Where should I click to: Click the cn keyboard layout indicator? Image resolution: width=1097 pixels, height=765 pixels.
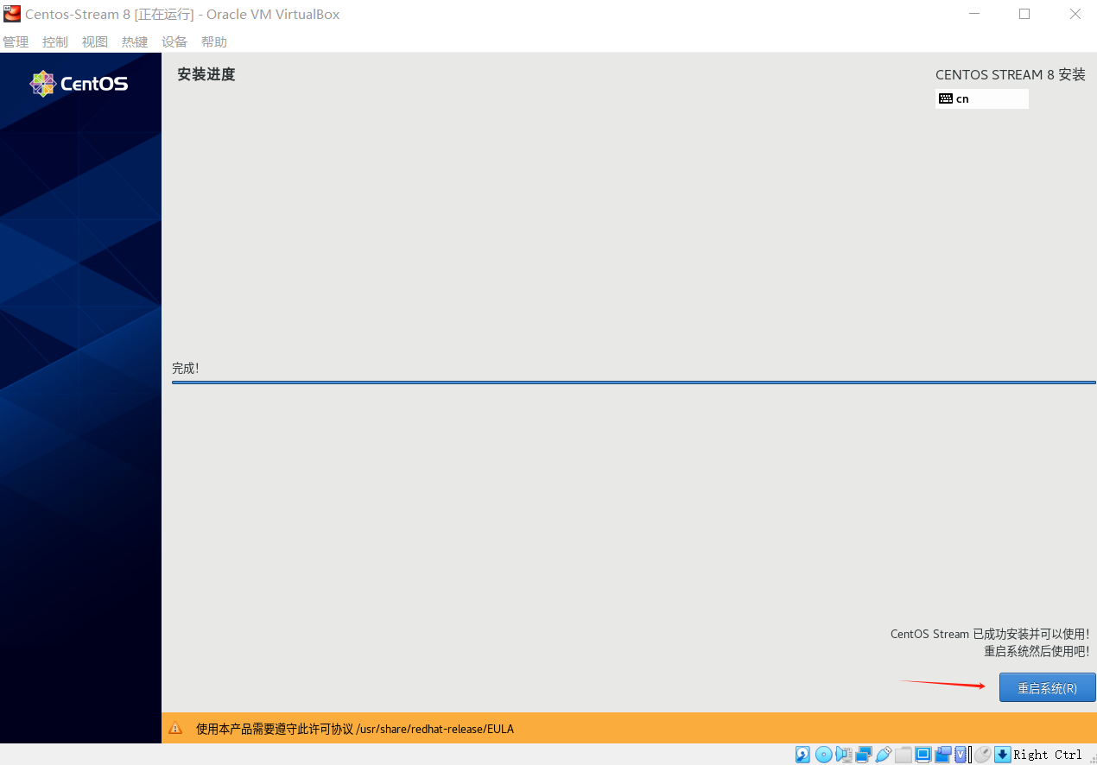click(x=982, y=98)
